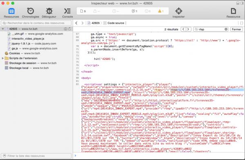Click the 42605 breadcrumb item
Screen dimensions: 245x160
coord(94,23)
